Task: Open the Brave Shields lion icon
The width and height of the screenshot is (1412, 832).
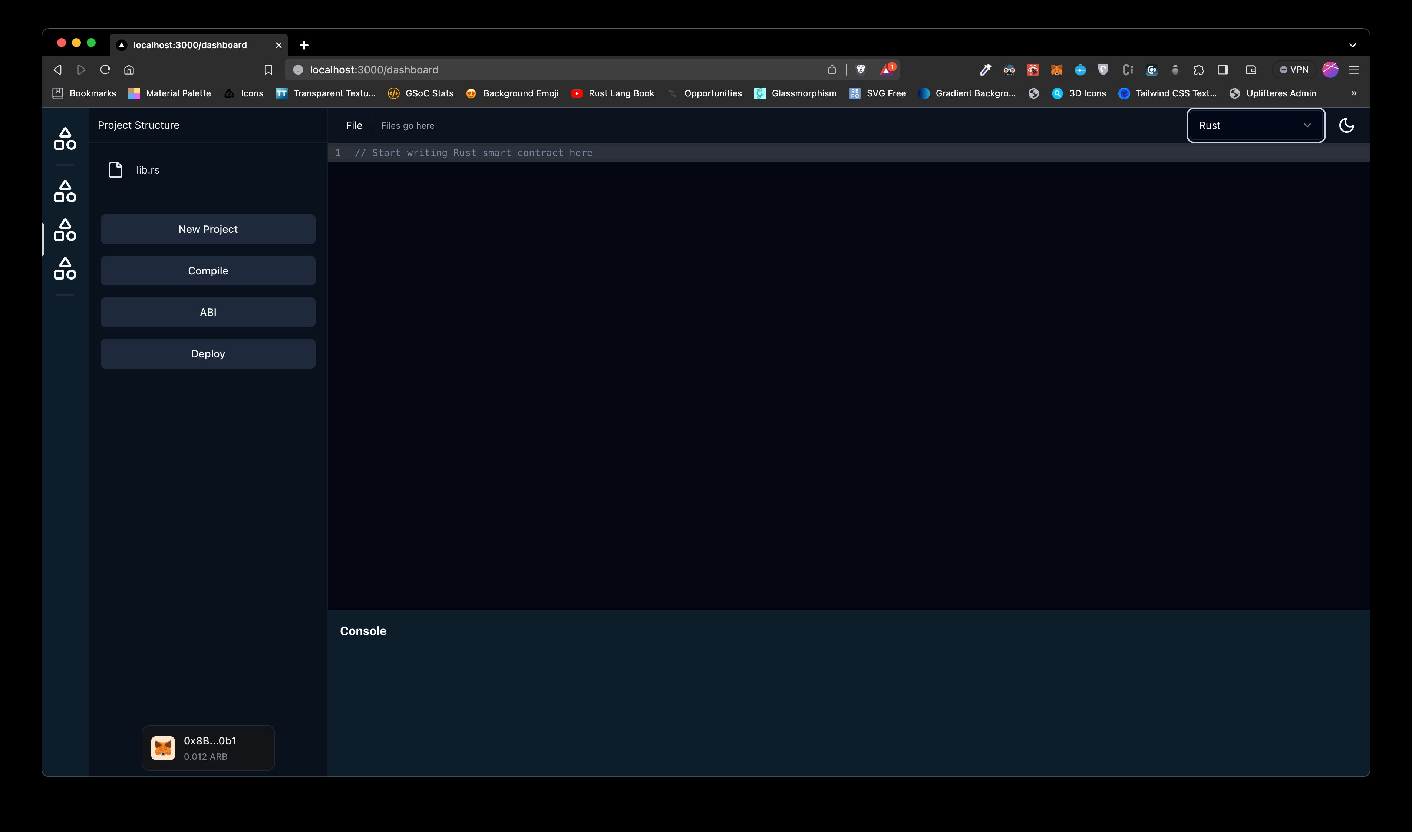Action: point(861,70)
